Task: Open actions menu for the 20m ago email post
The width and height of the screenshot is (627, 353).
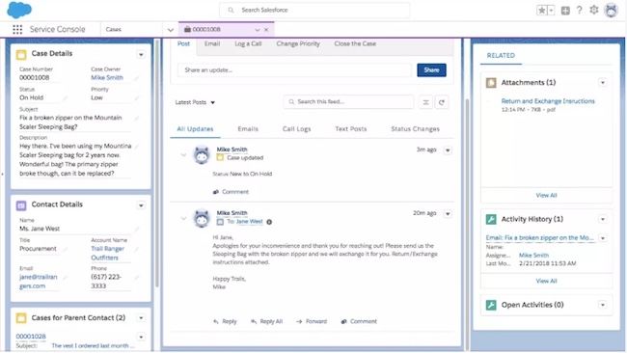Action: point(448,214)
